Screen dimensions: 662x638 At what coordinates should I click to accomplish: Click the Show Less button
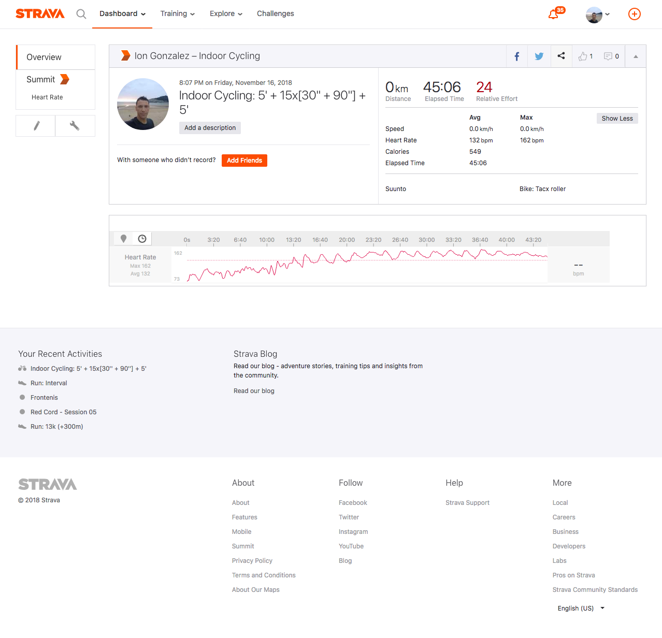617,119
